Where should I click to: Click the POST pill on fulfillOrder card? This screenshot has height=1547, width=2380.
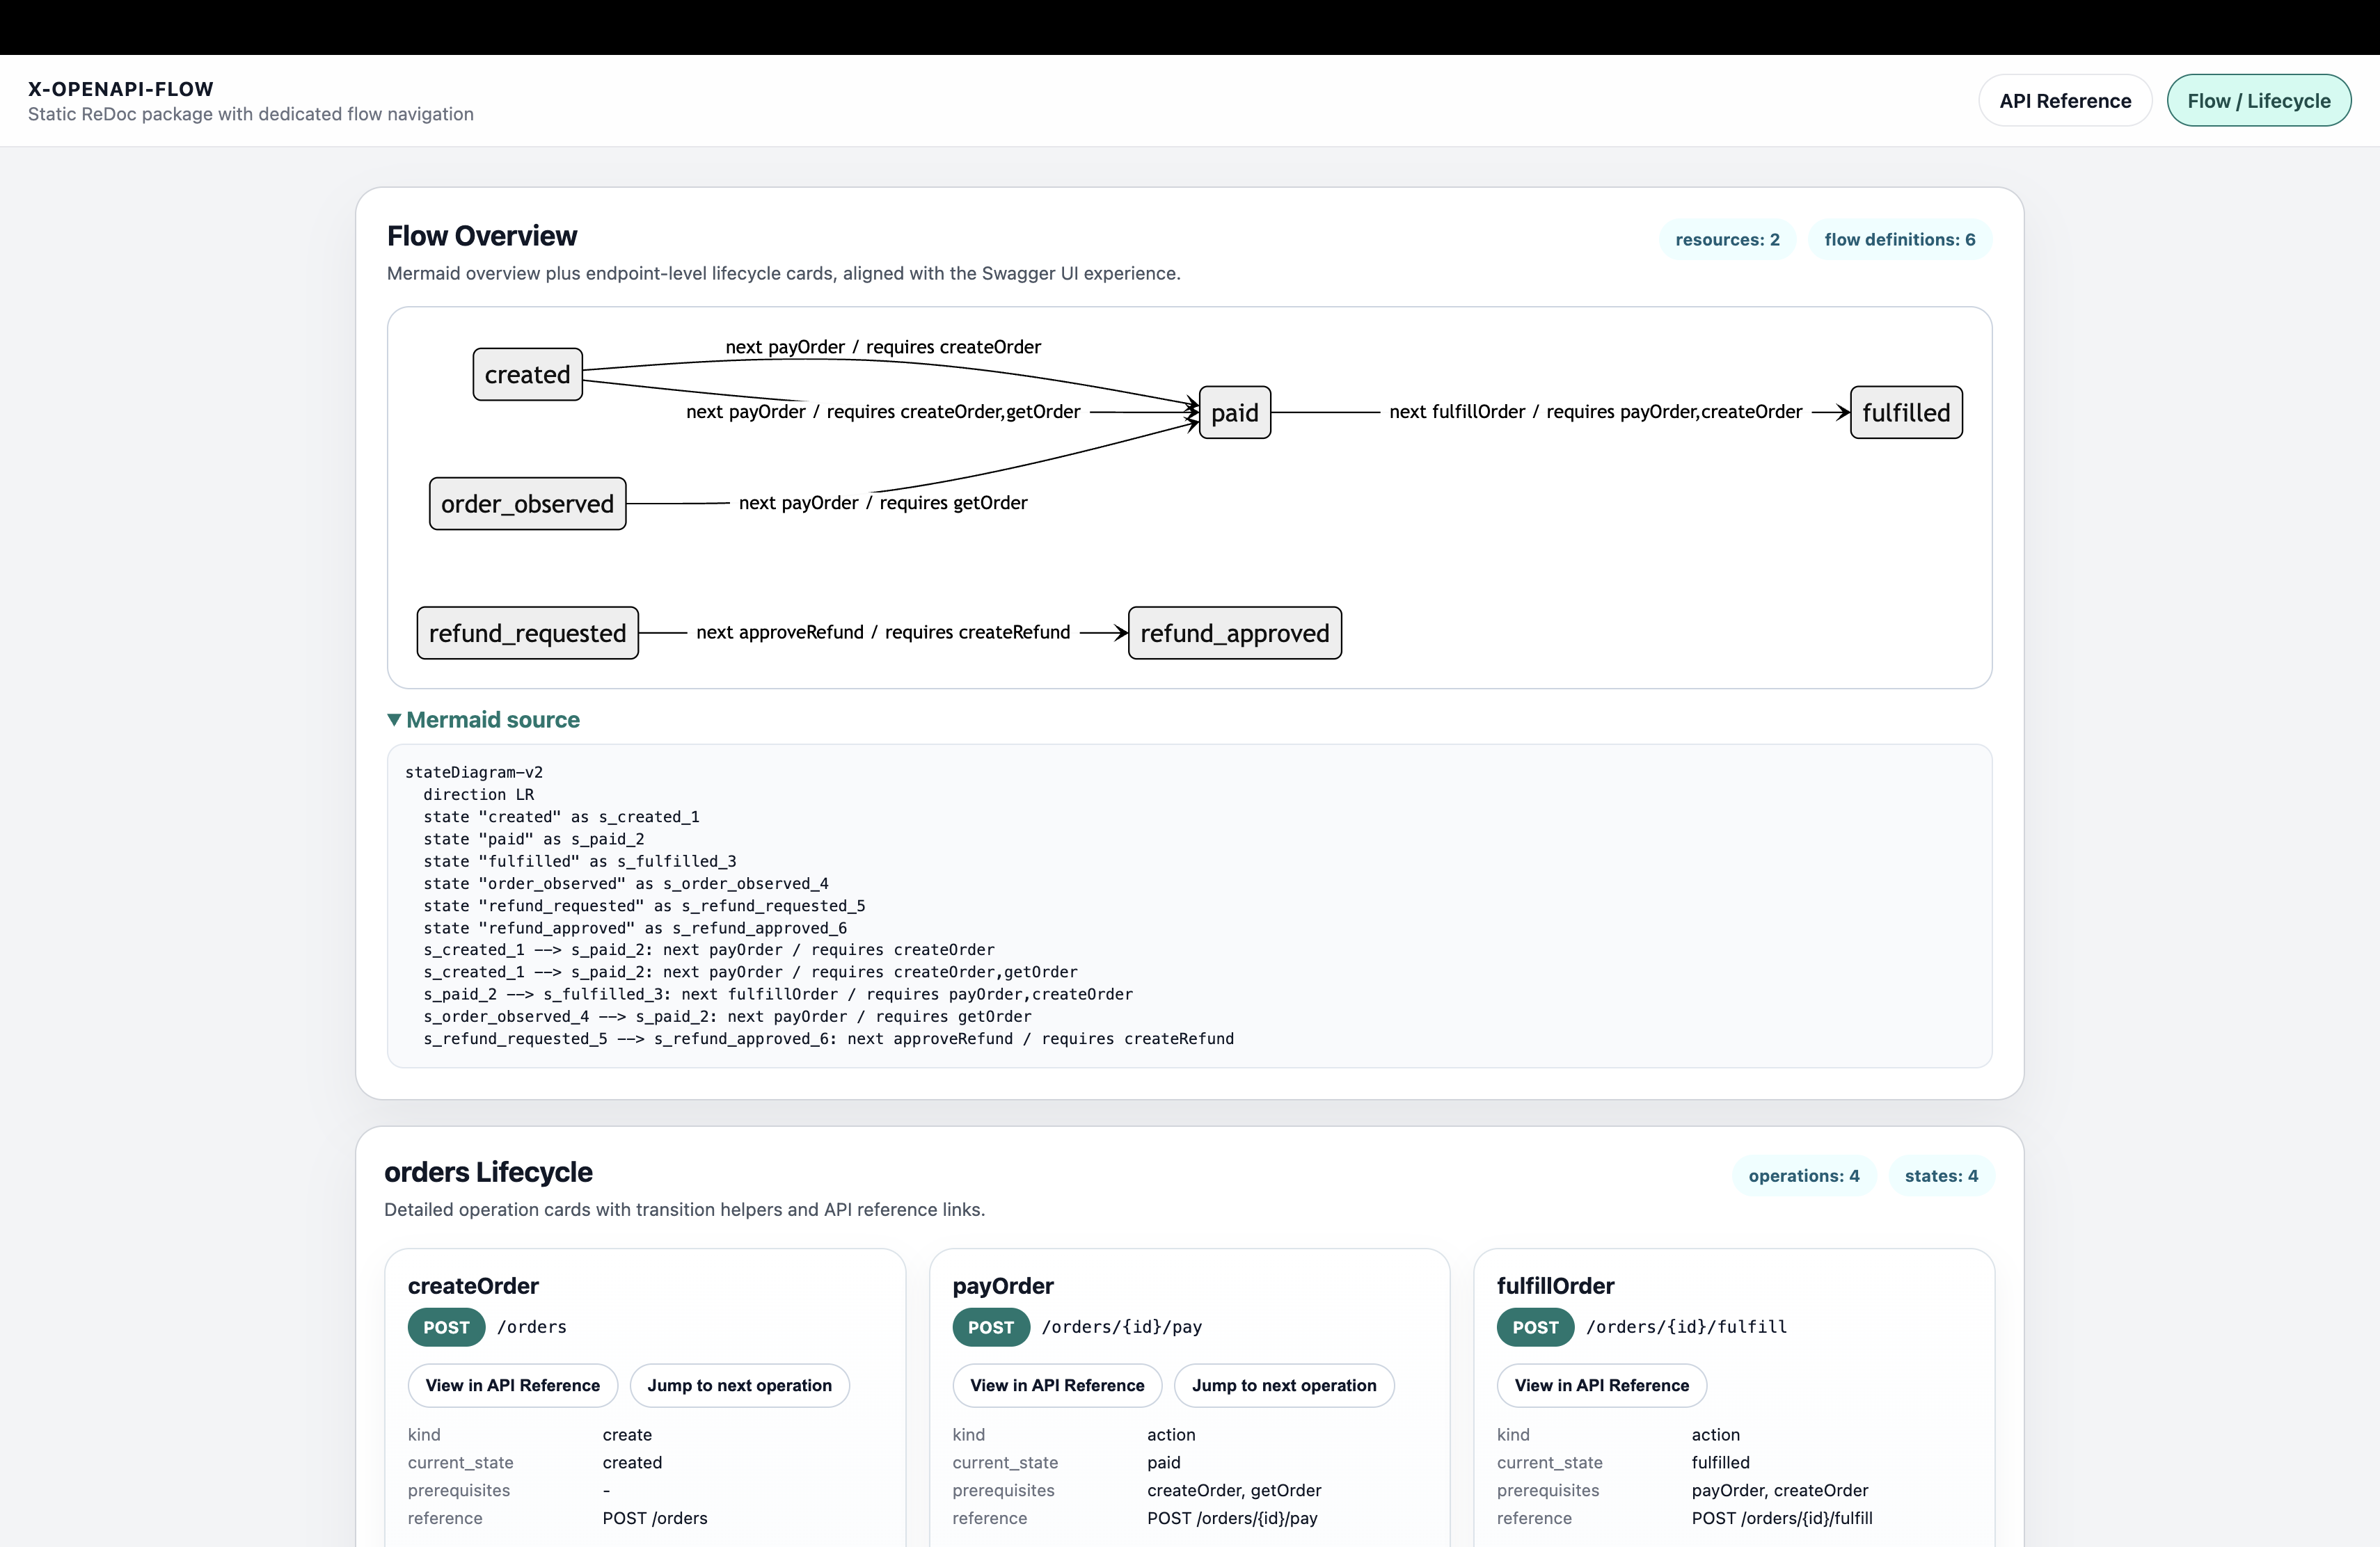(x=1534, y=1327)
